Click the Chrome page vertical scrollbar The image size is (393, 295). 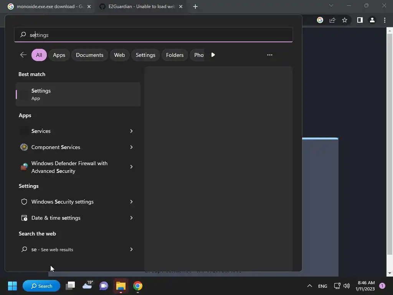390,144
